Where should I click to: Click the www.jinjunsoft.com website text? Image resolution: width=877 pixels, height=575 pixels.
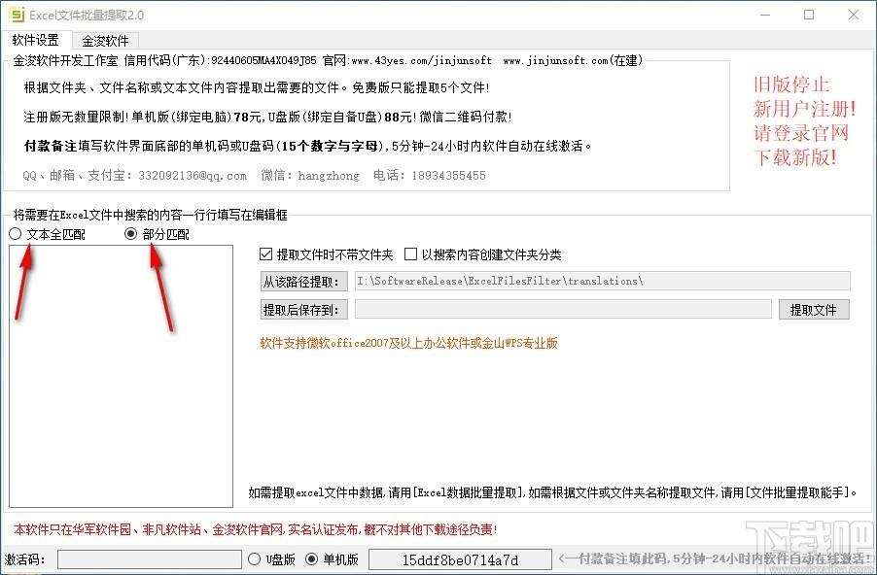[555, 60]
